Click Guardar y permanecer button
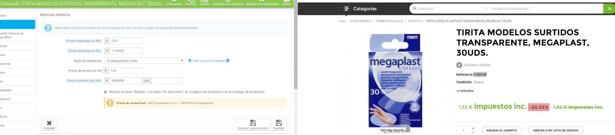 coord(253,125)
